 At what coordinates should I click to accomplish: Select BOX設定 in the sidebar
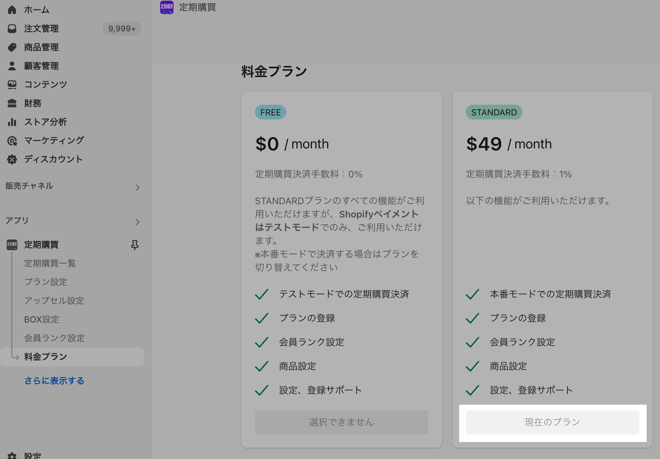[42, 320]
